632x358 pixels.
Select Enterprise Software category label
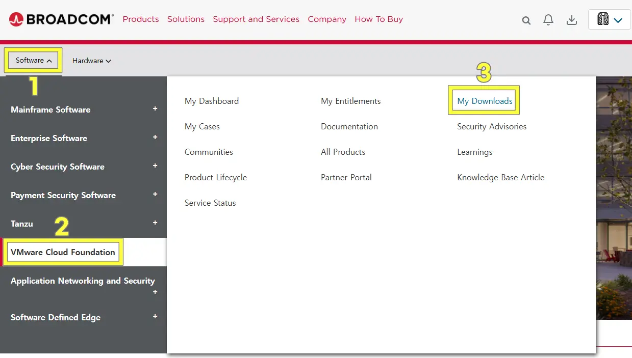point(49,138)
